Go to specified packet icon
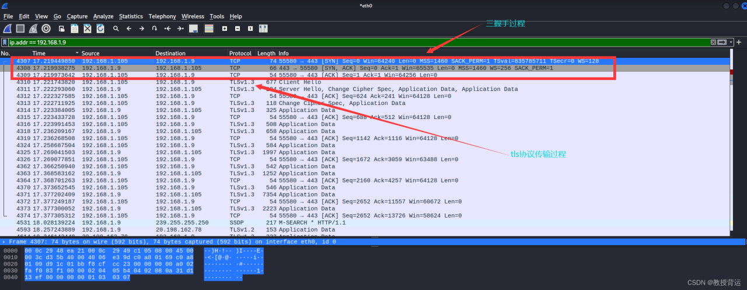747x290 pixels. click(x=155, y=28)
